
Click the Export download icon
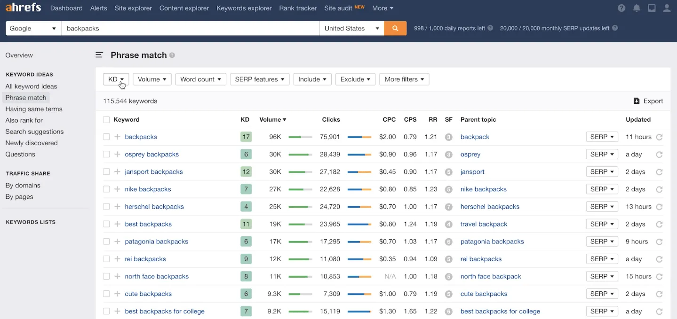(x=637, y=101)
